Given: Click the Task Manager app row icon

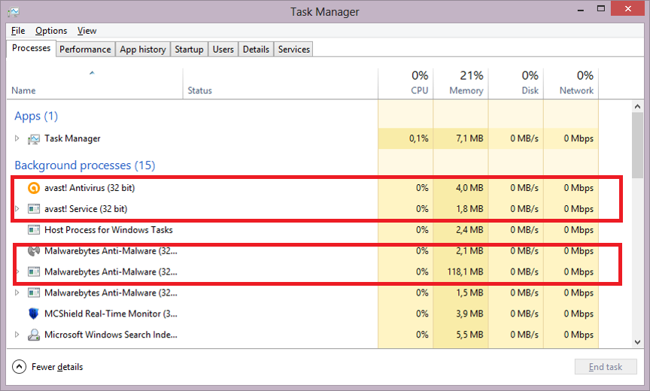Looking at the screenshot, I should click(34, 139).
